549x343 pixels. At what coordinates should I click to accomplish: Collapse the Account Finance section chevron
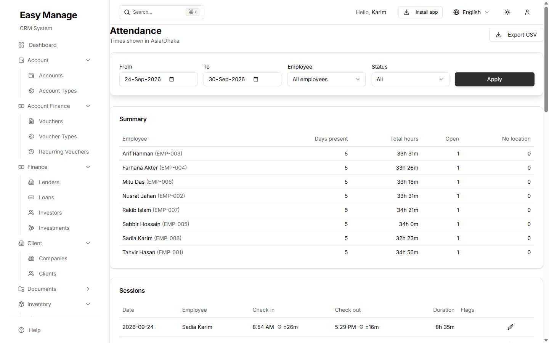pyautogui.click(x=88, y=106)
